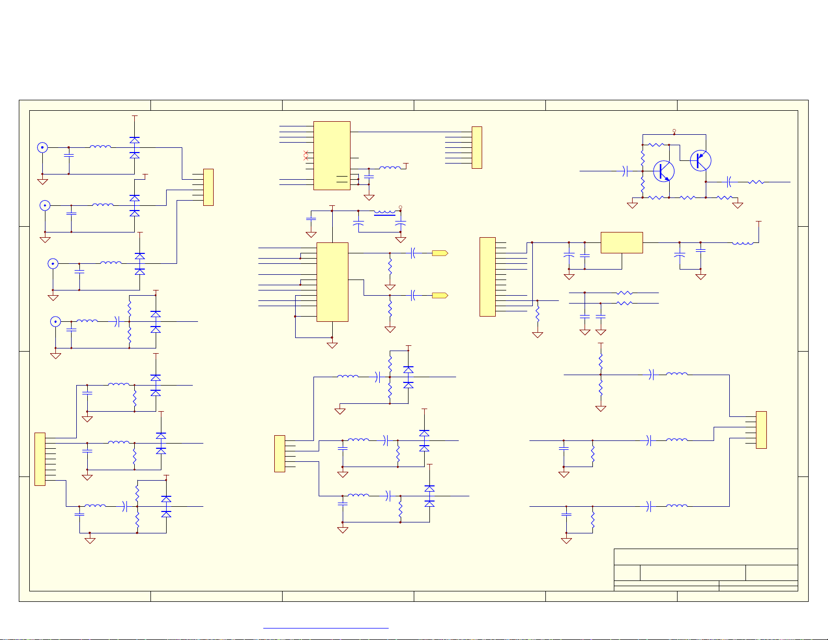Select the IC with no-connect cross markers
828x640 pixels.
332,156
